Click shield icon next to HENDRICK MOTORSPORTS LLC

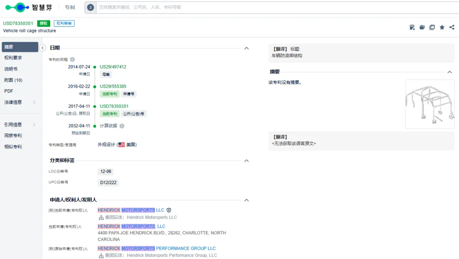point(169,210)
